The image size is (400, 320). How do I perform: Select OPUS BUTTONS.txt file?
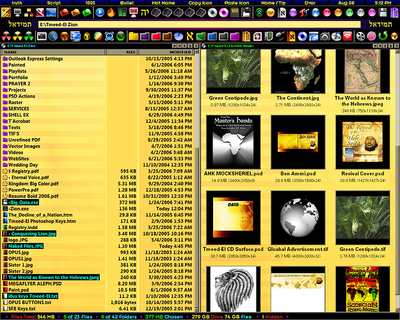click(x=27, y=302)
